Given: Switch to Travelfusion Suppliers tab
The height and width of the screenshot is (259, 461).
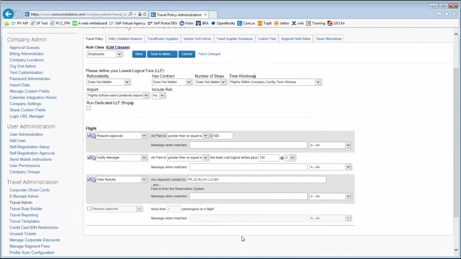Looking at the screenshot, I should click(x=163, y=39).
